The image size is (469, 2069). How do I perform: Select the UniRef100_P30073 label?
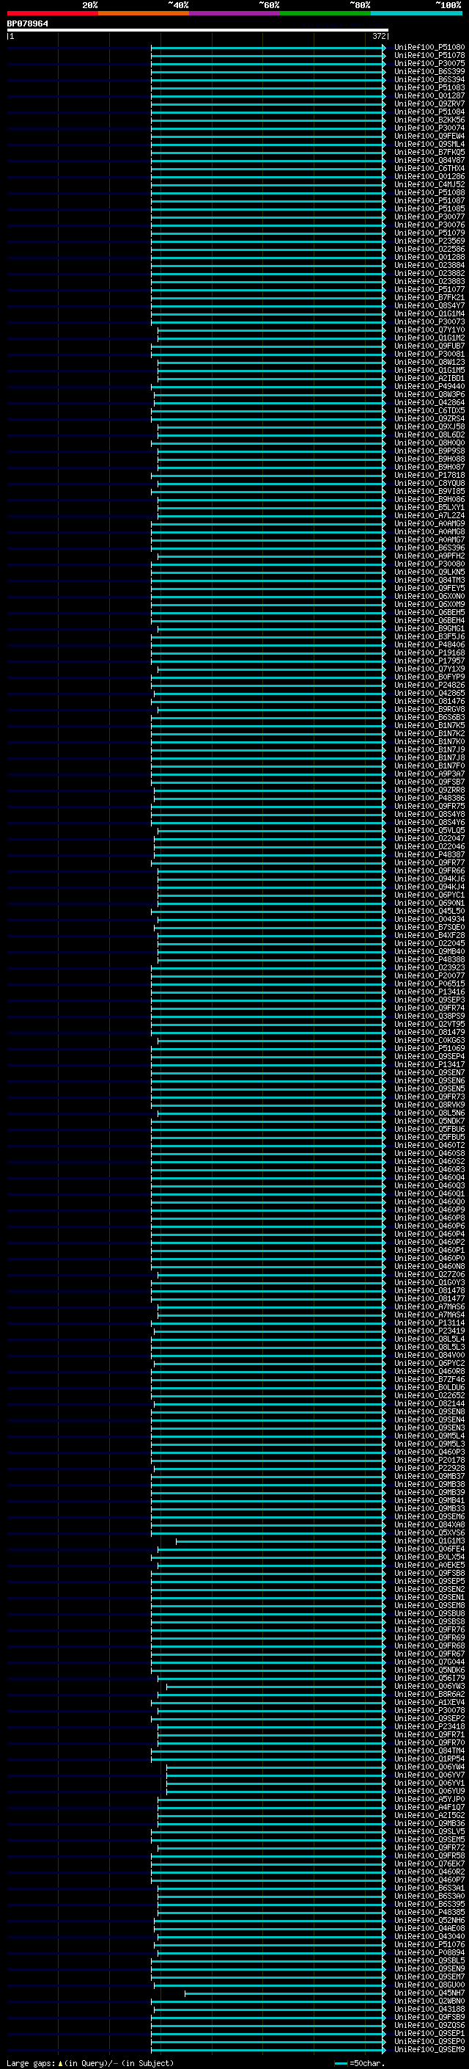(429, 321)
